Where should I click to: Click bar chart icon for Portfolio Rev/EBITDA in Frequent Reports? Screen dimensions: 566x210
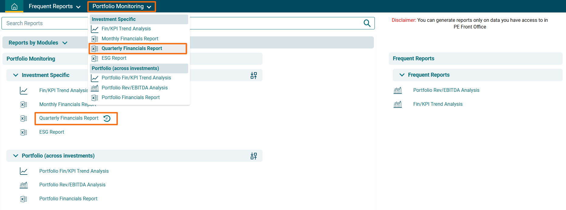click(398, 90)
